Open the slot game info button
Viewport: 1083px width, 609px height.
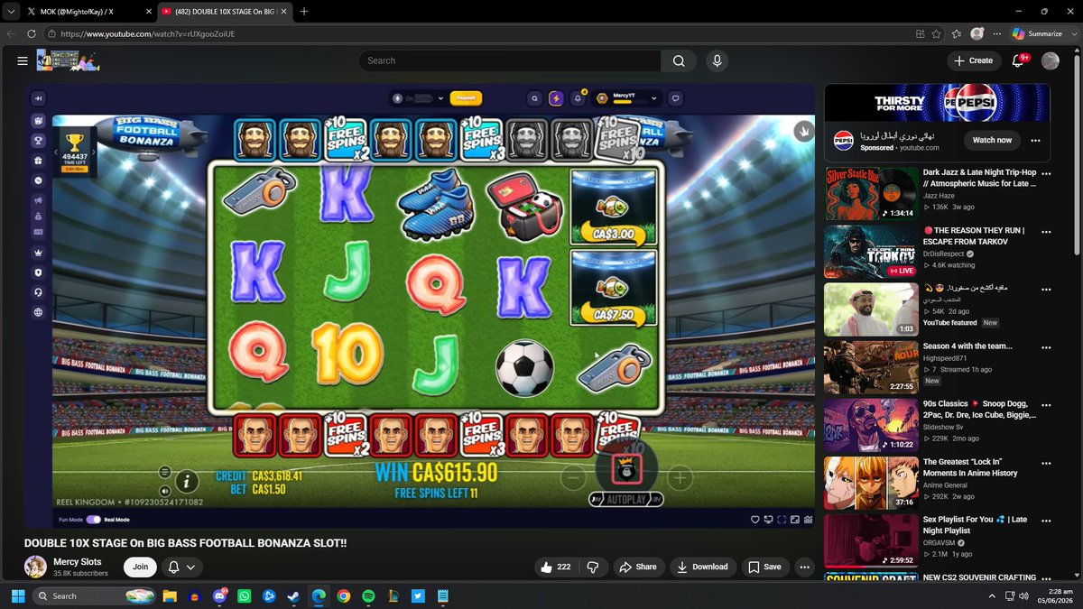tap(186, 482)
